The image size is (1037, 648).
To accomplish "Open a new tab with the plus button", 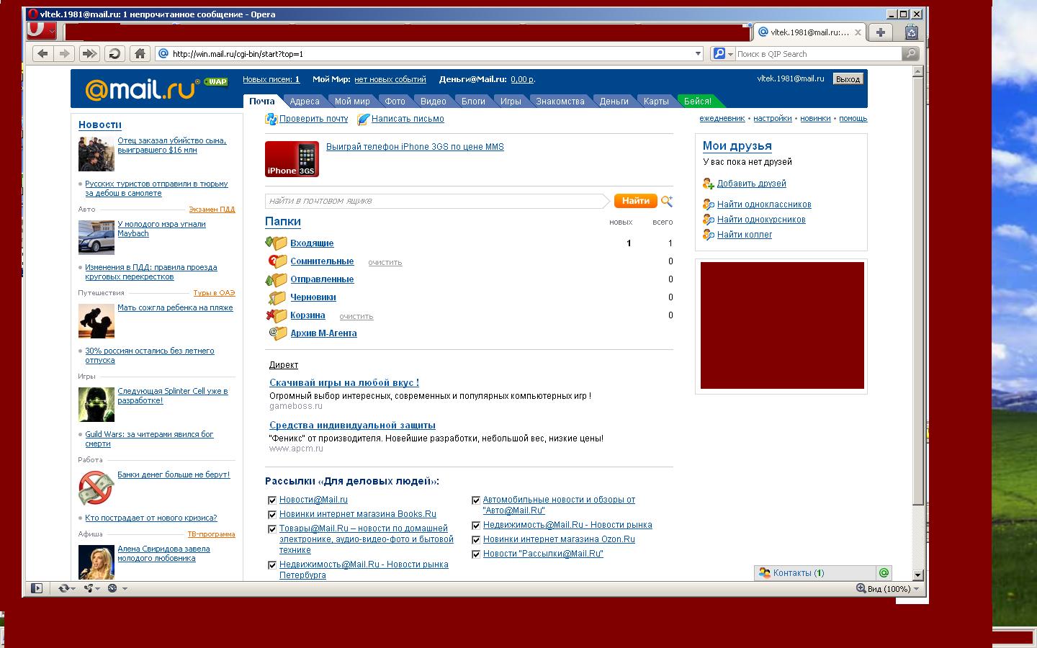I will click(880, 32).
